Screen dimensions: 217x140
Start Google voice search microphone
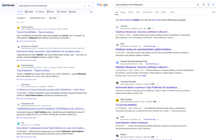[x=204, y=5]
